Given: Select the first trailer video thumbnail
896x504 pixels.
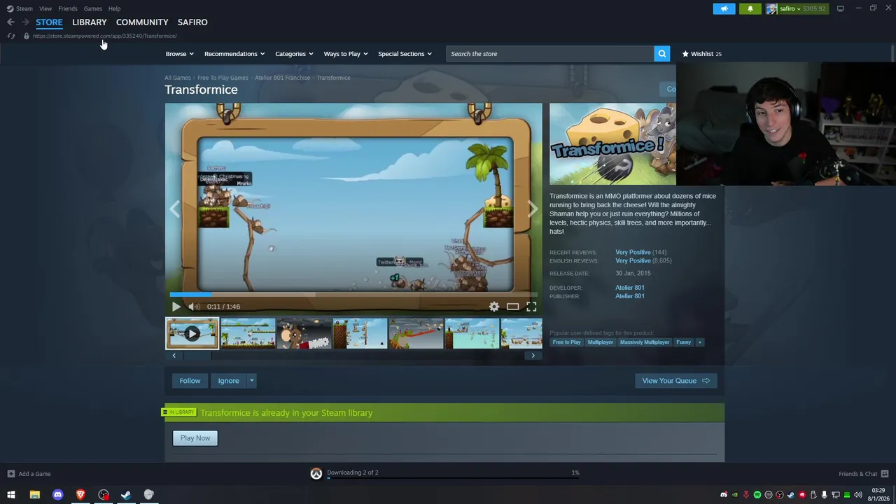Looking at the screenshot, I should coord(192,333).
